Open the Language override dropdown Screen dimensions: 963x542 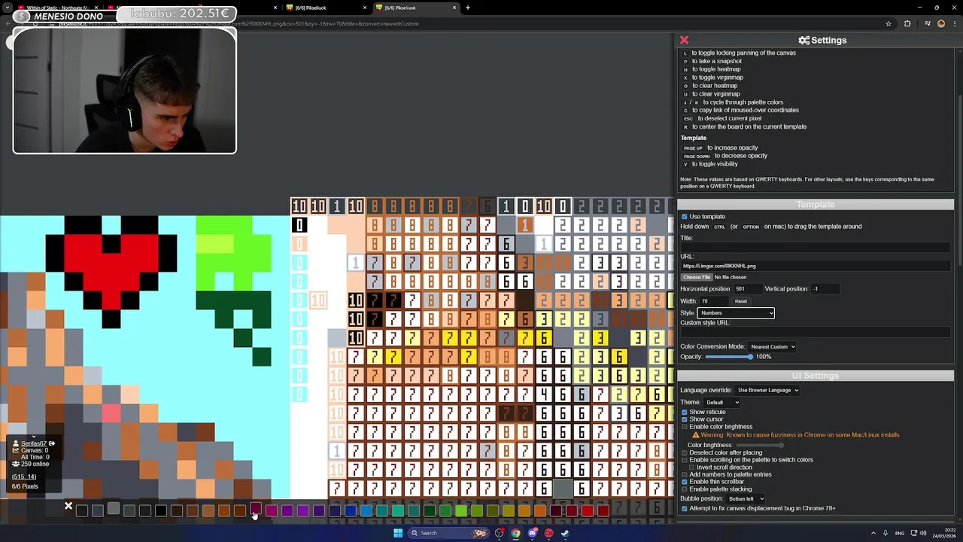tap(767, 390)
